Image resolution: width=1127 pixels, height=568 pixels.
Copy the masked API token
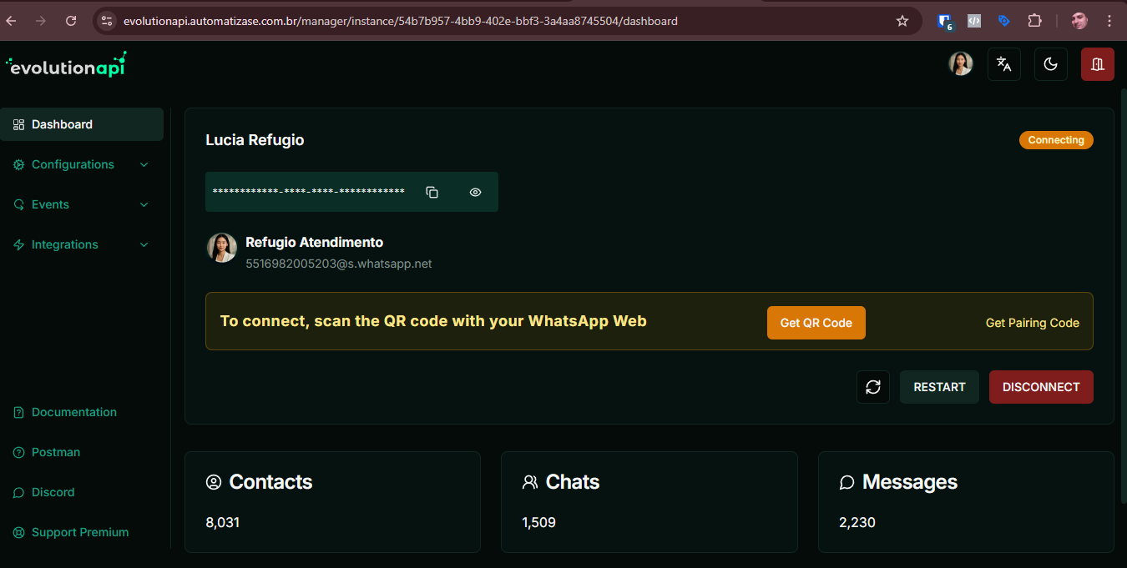[x=432, y=192]
